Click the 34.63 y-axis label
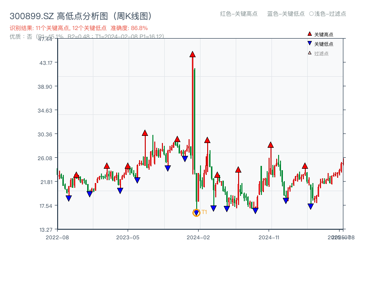 click(x=45, y=111)
